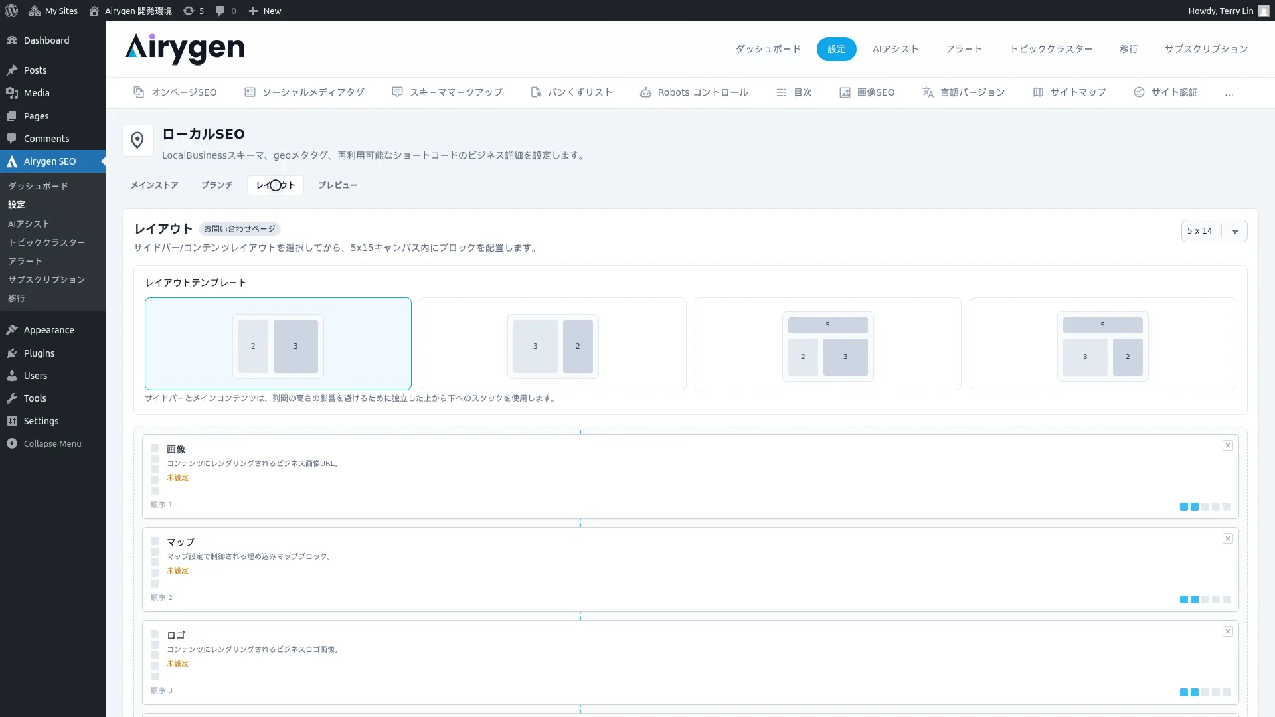Open オンページSEO settings section
1275x717 pixels.
coord(175,92)
